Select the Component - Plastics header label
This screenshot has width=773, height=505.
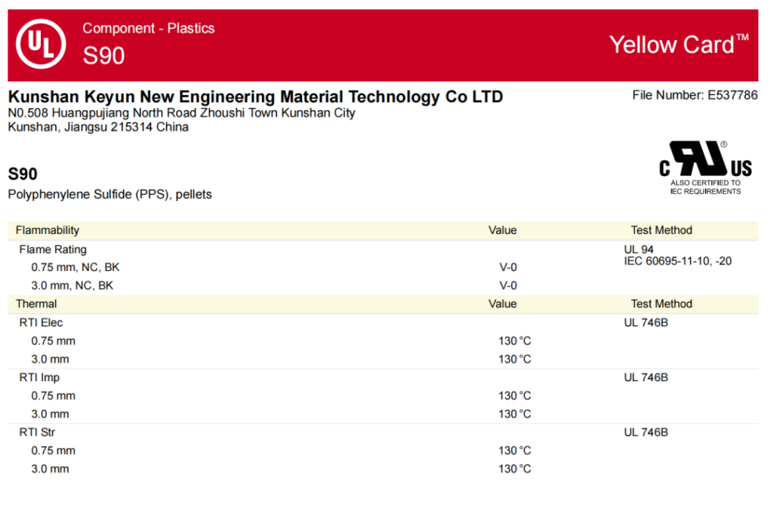tap(149, 29)
